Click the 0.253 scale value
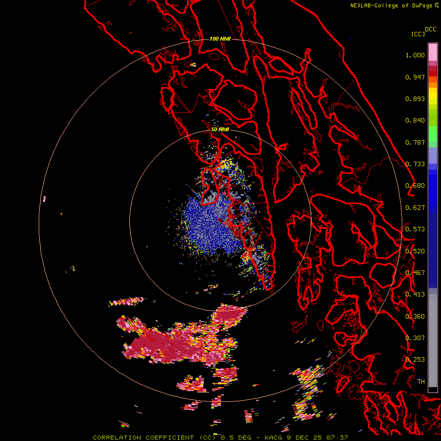 coord(415,360)
